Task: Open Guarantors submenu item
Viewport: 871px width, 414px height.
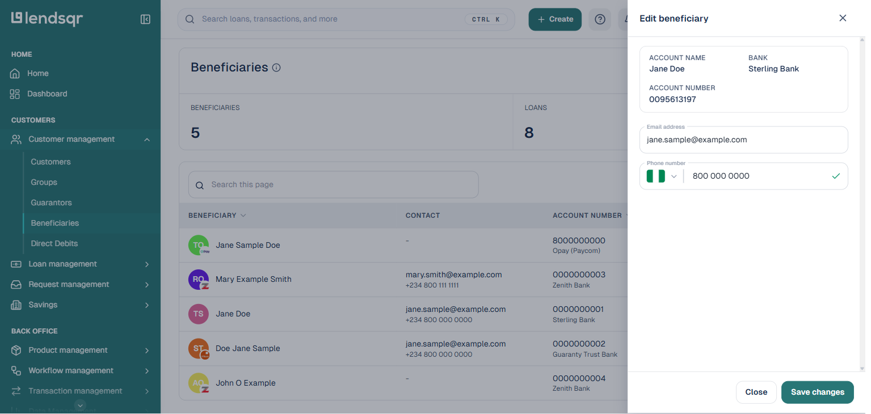Action: coord(51,202)
